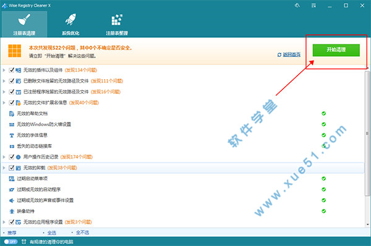Uncheck the 无效的应用程序设置 checkbox
The width and height of the screenshot is (371, 246).
pyautogui.click(x=11, y=222)
